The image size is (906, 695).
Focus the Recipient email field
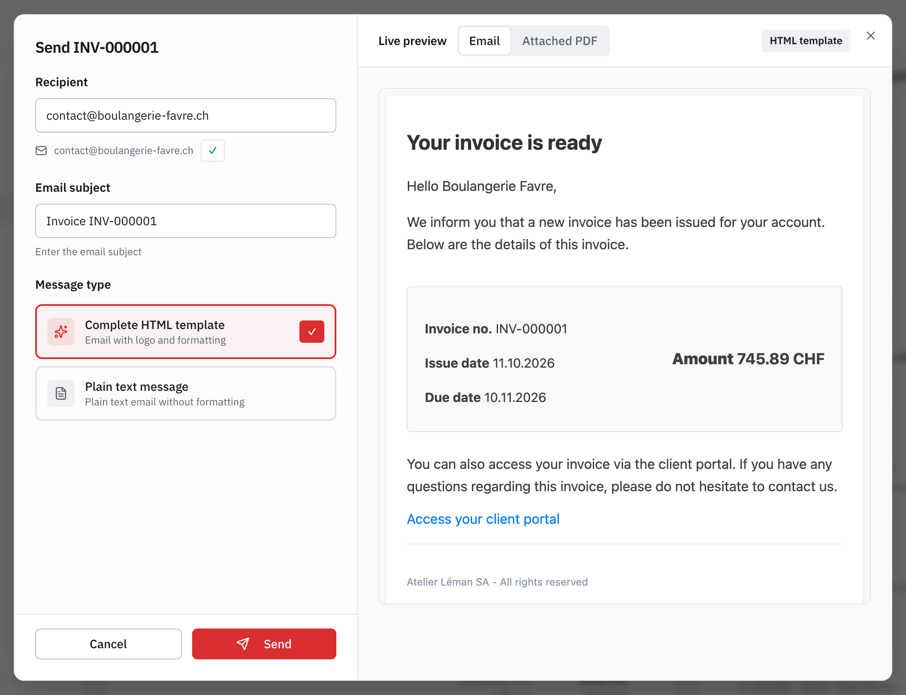(x=186, y=115)
